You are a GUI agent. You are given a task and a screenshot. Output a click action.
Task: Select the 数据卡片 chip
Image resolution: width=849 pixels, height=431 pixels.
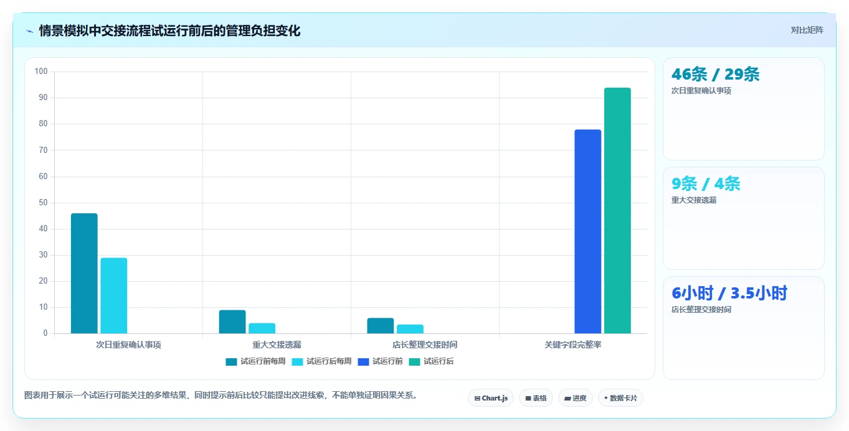620,398
